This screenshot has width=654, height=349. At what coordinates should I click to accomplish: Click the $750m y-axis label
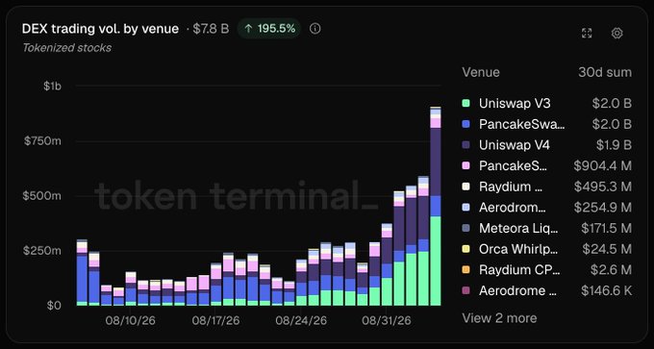pos(42,141)
